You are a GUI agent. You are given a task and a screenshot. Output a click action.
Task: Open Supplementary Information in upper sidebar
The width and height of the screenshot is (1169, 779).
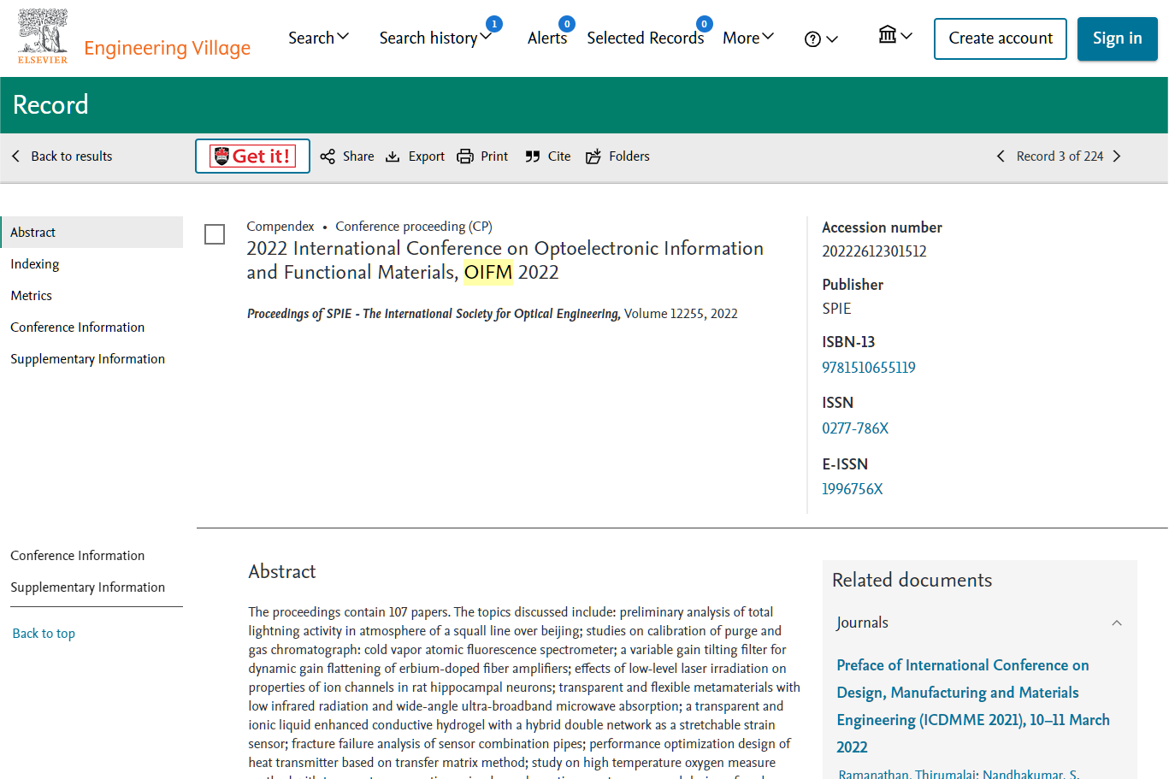88,359
